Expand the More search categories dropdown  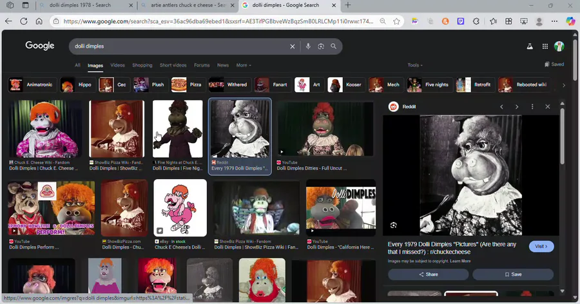244,65
